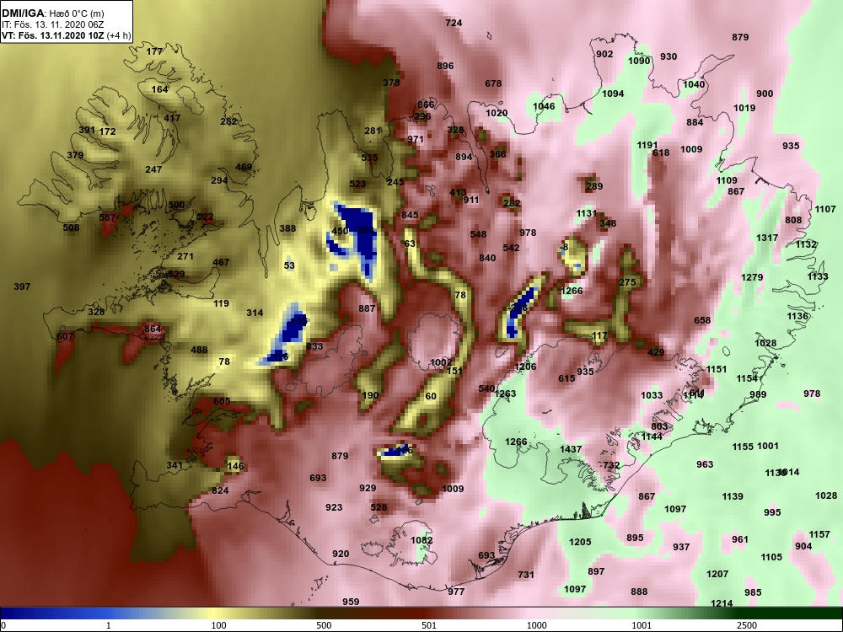Click the map value '1279'
Screen dimensions: 843x632
[x=752, y=278]
